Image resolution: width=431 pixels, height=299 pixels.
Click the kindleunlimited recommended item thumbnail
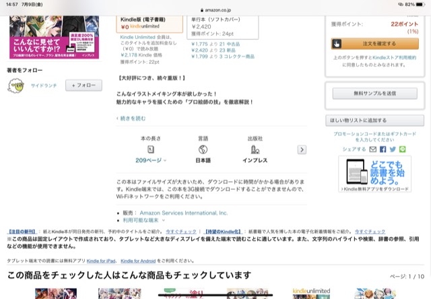tap(311, 293)
